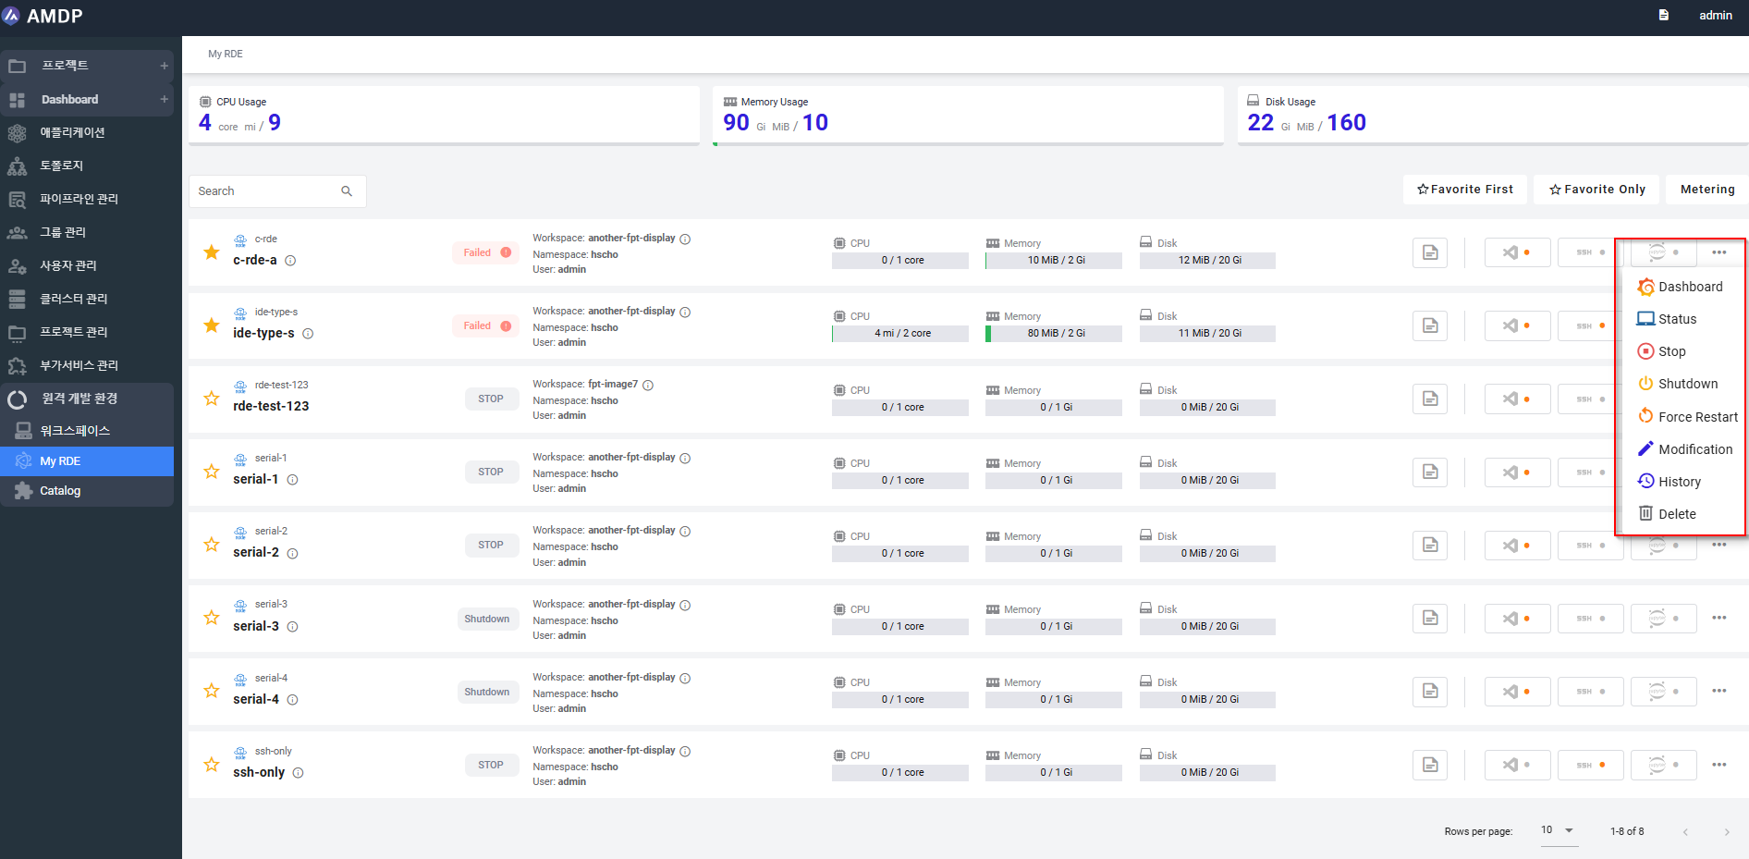Open admin user menu

click(x=1715, y=15)
